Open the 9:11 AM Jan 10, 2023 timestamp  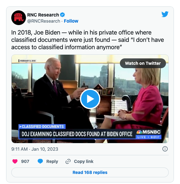pos(35,149)
